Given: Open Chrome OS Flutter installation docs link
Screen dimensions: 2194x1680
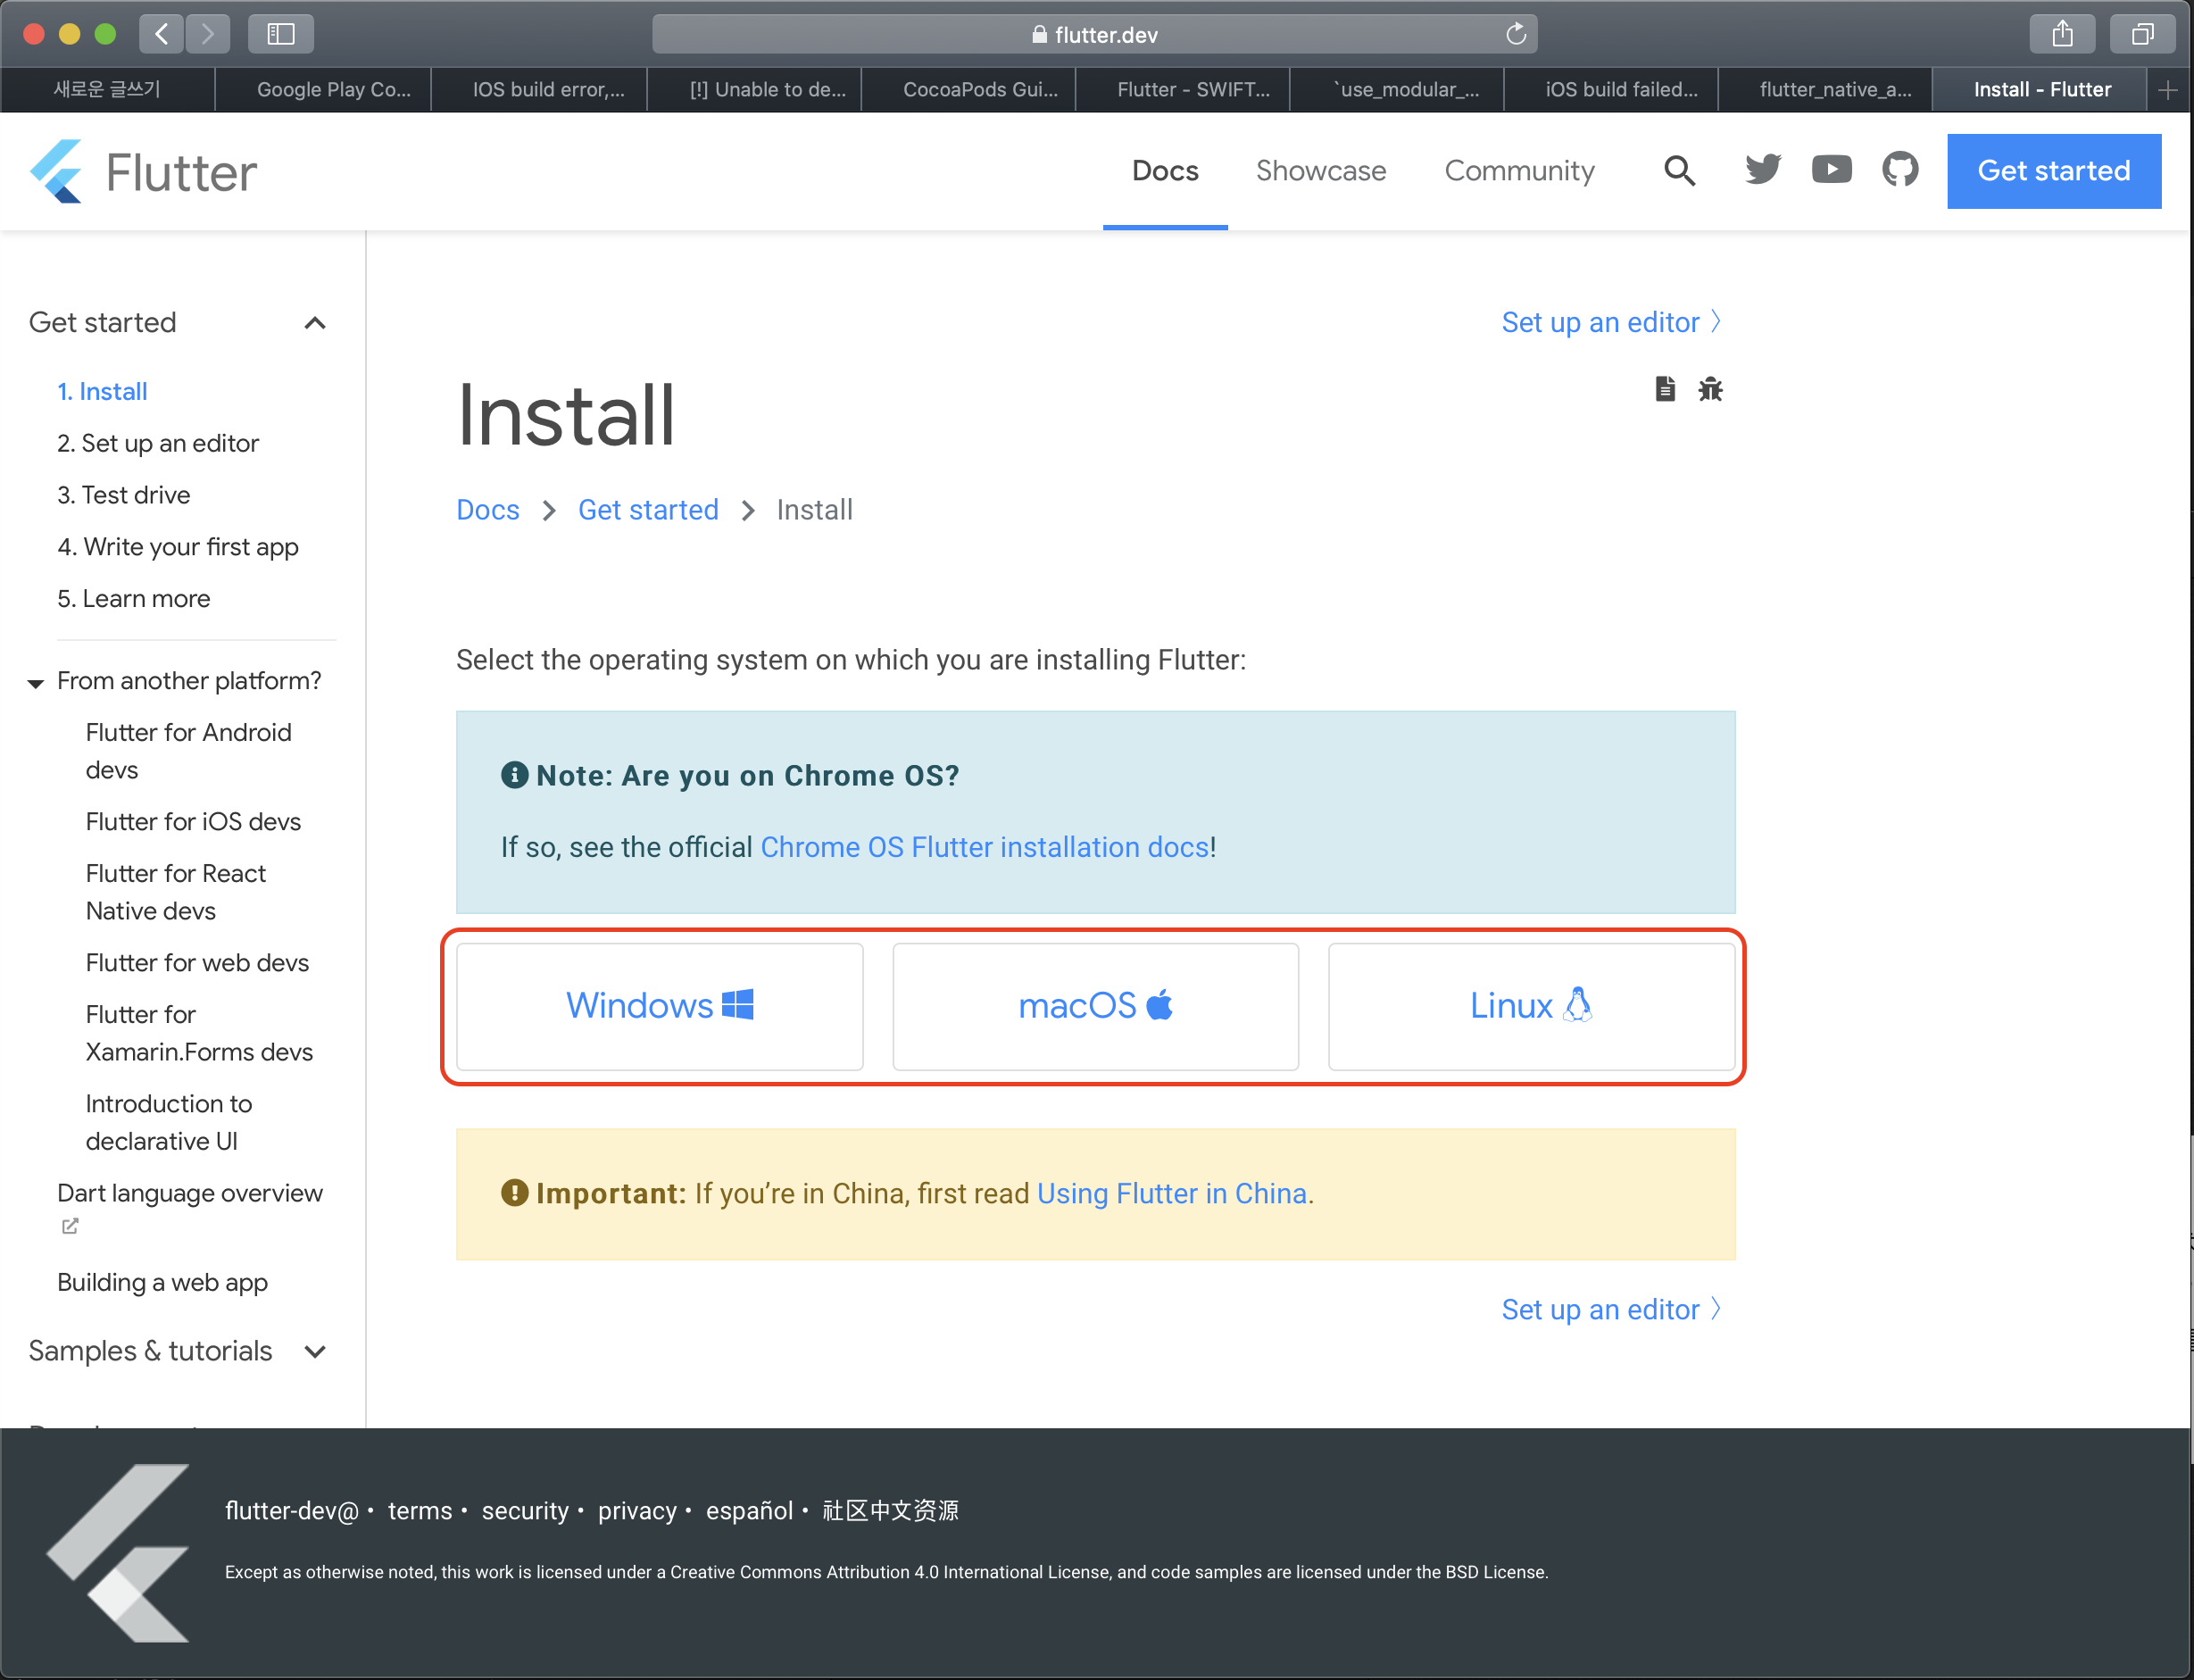Looking at the screenshot, I should [984, 847].
